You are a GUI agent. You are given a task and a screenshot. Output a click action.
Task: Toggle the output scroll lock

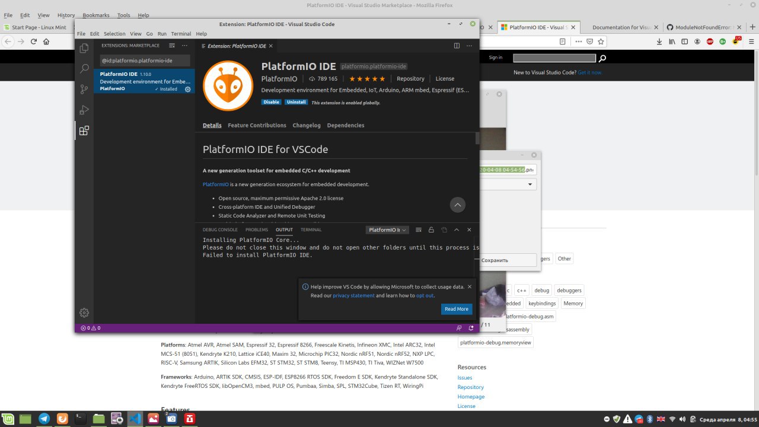click(x=431, y=230)
